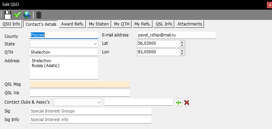
Task: Focus the Sig Info field
Action: [x=91, y=120]
